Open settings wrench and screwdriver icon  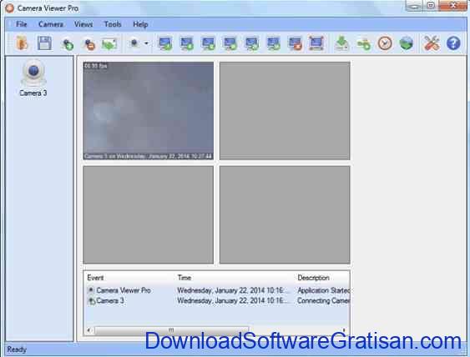[x=432, y=43]
